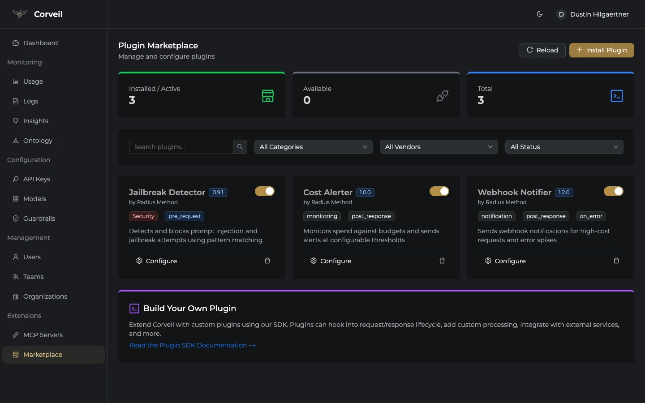Open the Plugin SDK Documentation link
645x403 pixels.
[192, 345]
